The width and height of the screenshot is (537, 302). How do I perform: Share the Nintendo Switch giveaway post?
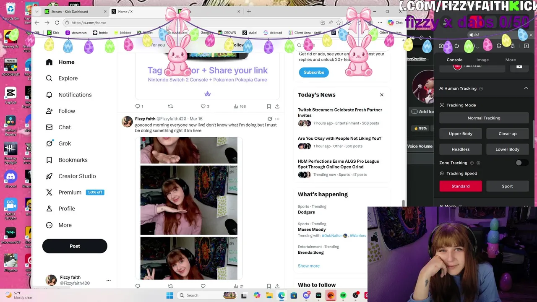[277, 107]
